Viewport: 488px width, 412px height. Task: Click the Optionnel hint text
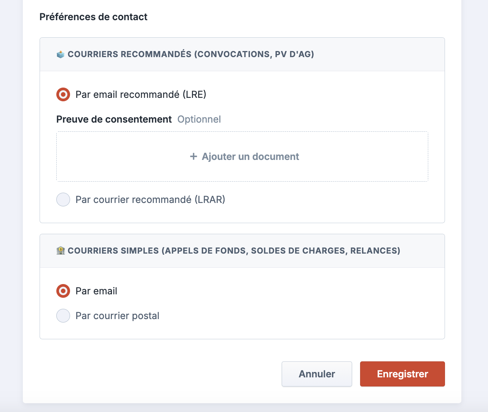pos(199,119)
